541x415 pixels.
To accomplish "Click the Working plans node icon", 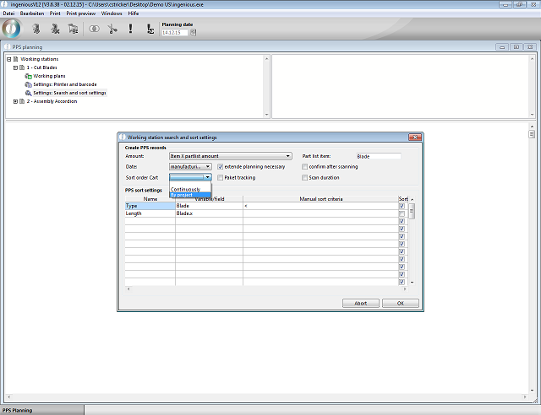I will pyautogui.click(x=28, y=76).
